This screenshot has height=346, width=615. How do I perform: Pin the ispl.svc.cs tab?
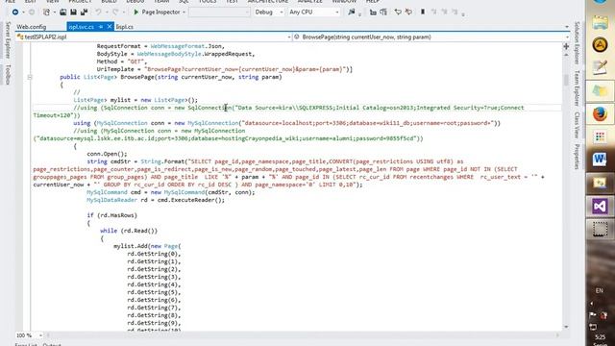101,27
